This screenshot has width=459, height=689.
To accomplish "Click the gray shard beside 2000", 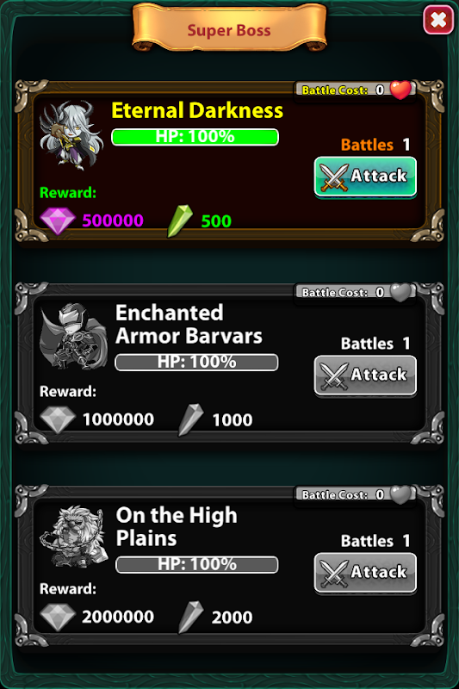I will [x=190, y=617].
